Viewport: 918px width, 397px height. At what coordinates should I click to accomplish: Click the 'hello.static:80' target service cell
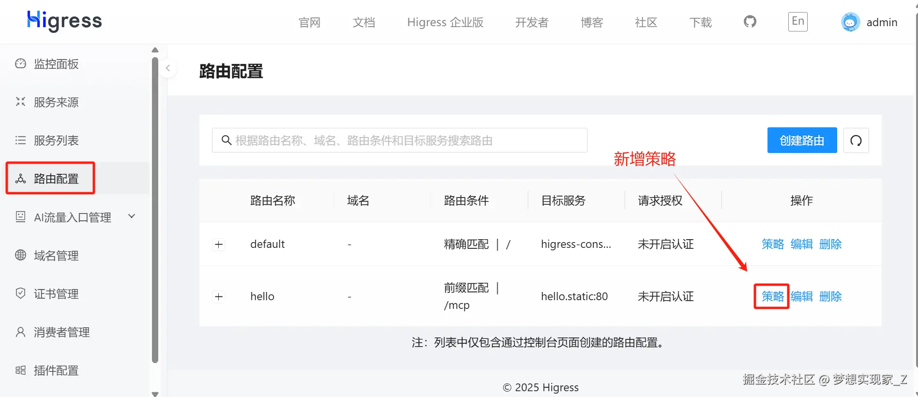tap(574, 296)
